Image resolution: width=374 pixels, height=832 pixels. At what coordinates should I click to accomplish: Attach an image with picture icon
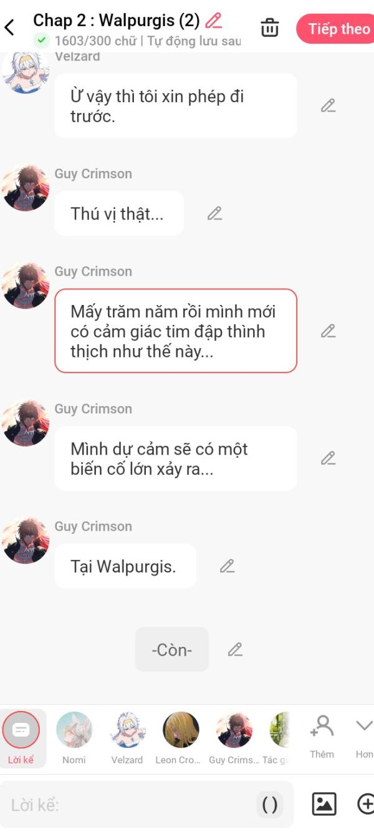tap(324, 804)
